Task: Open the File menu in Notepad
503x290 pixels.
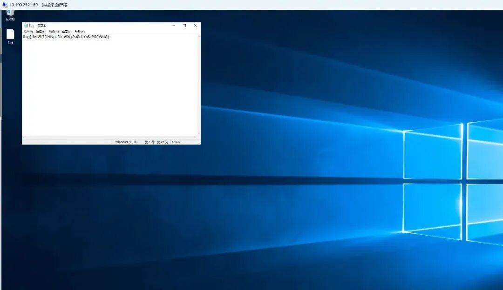Action: tap(28, 32)
